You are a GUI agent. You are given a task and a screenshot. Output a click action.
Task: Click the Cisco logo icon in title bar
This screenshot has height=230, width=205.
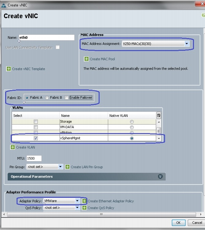click(x=3, y=5)
